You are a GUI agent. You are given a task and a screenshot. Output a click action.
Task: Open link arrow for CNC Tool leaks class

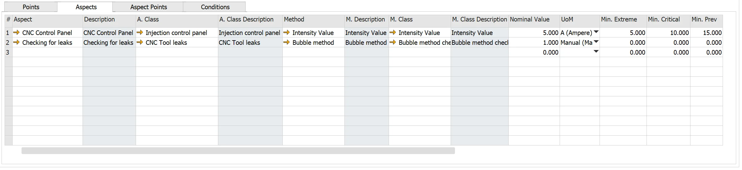[x=140, y=42]
